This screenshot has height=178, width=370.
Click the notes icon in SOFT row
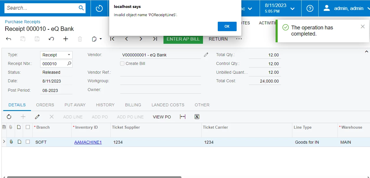(x=19, y=142)
